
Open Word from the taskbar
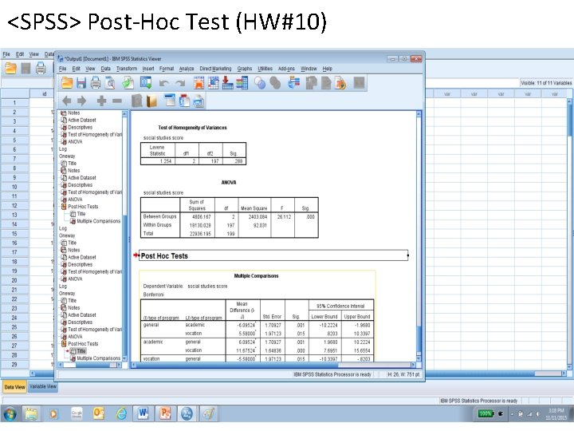pyautogui.click(x=143, y=413)
